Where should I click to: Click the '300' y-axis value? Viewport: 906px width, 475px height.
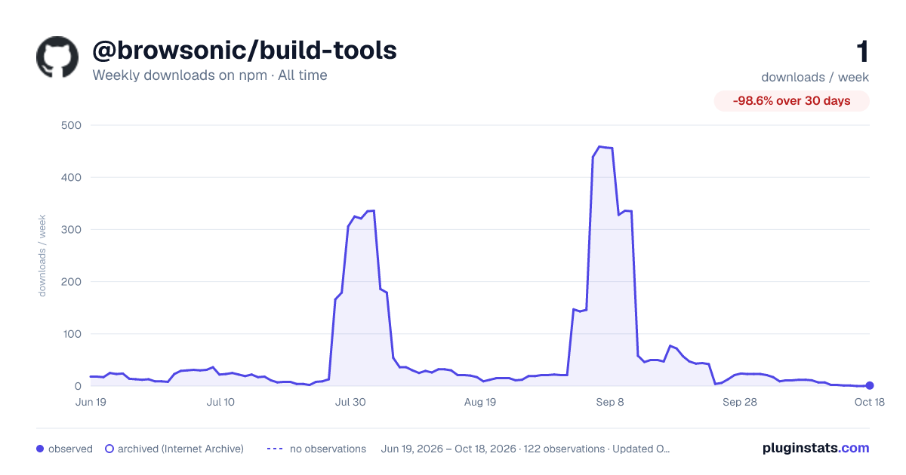point(72,229)
